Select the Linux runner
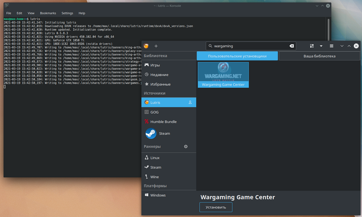The height and width of the screenshot is (217, 362). pos(169,158)
